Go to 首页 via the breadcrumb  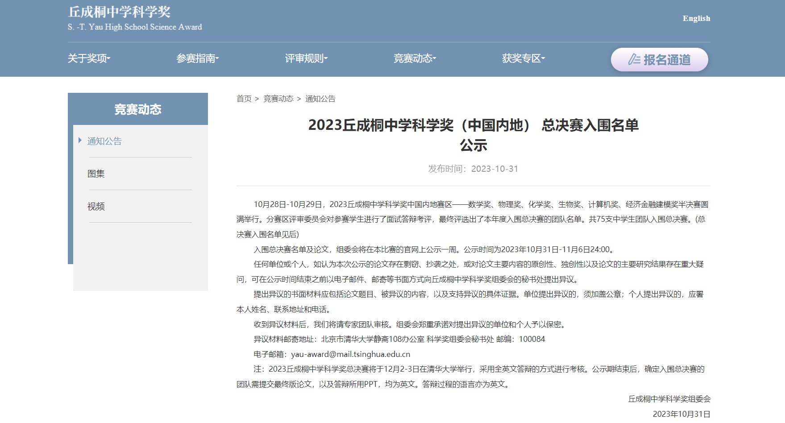pyautogui.click(x=244, y=99)
